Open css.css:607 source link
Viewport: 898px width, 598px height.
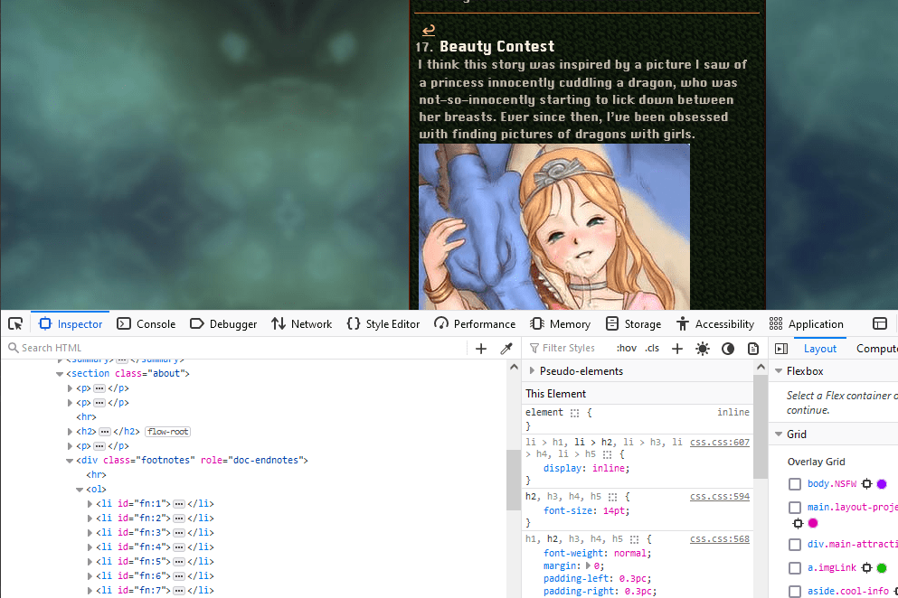pyautogui.click(x=719, y=443)
